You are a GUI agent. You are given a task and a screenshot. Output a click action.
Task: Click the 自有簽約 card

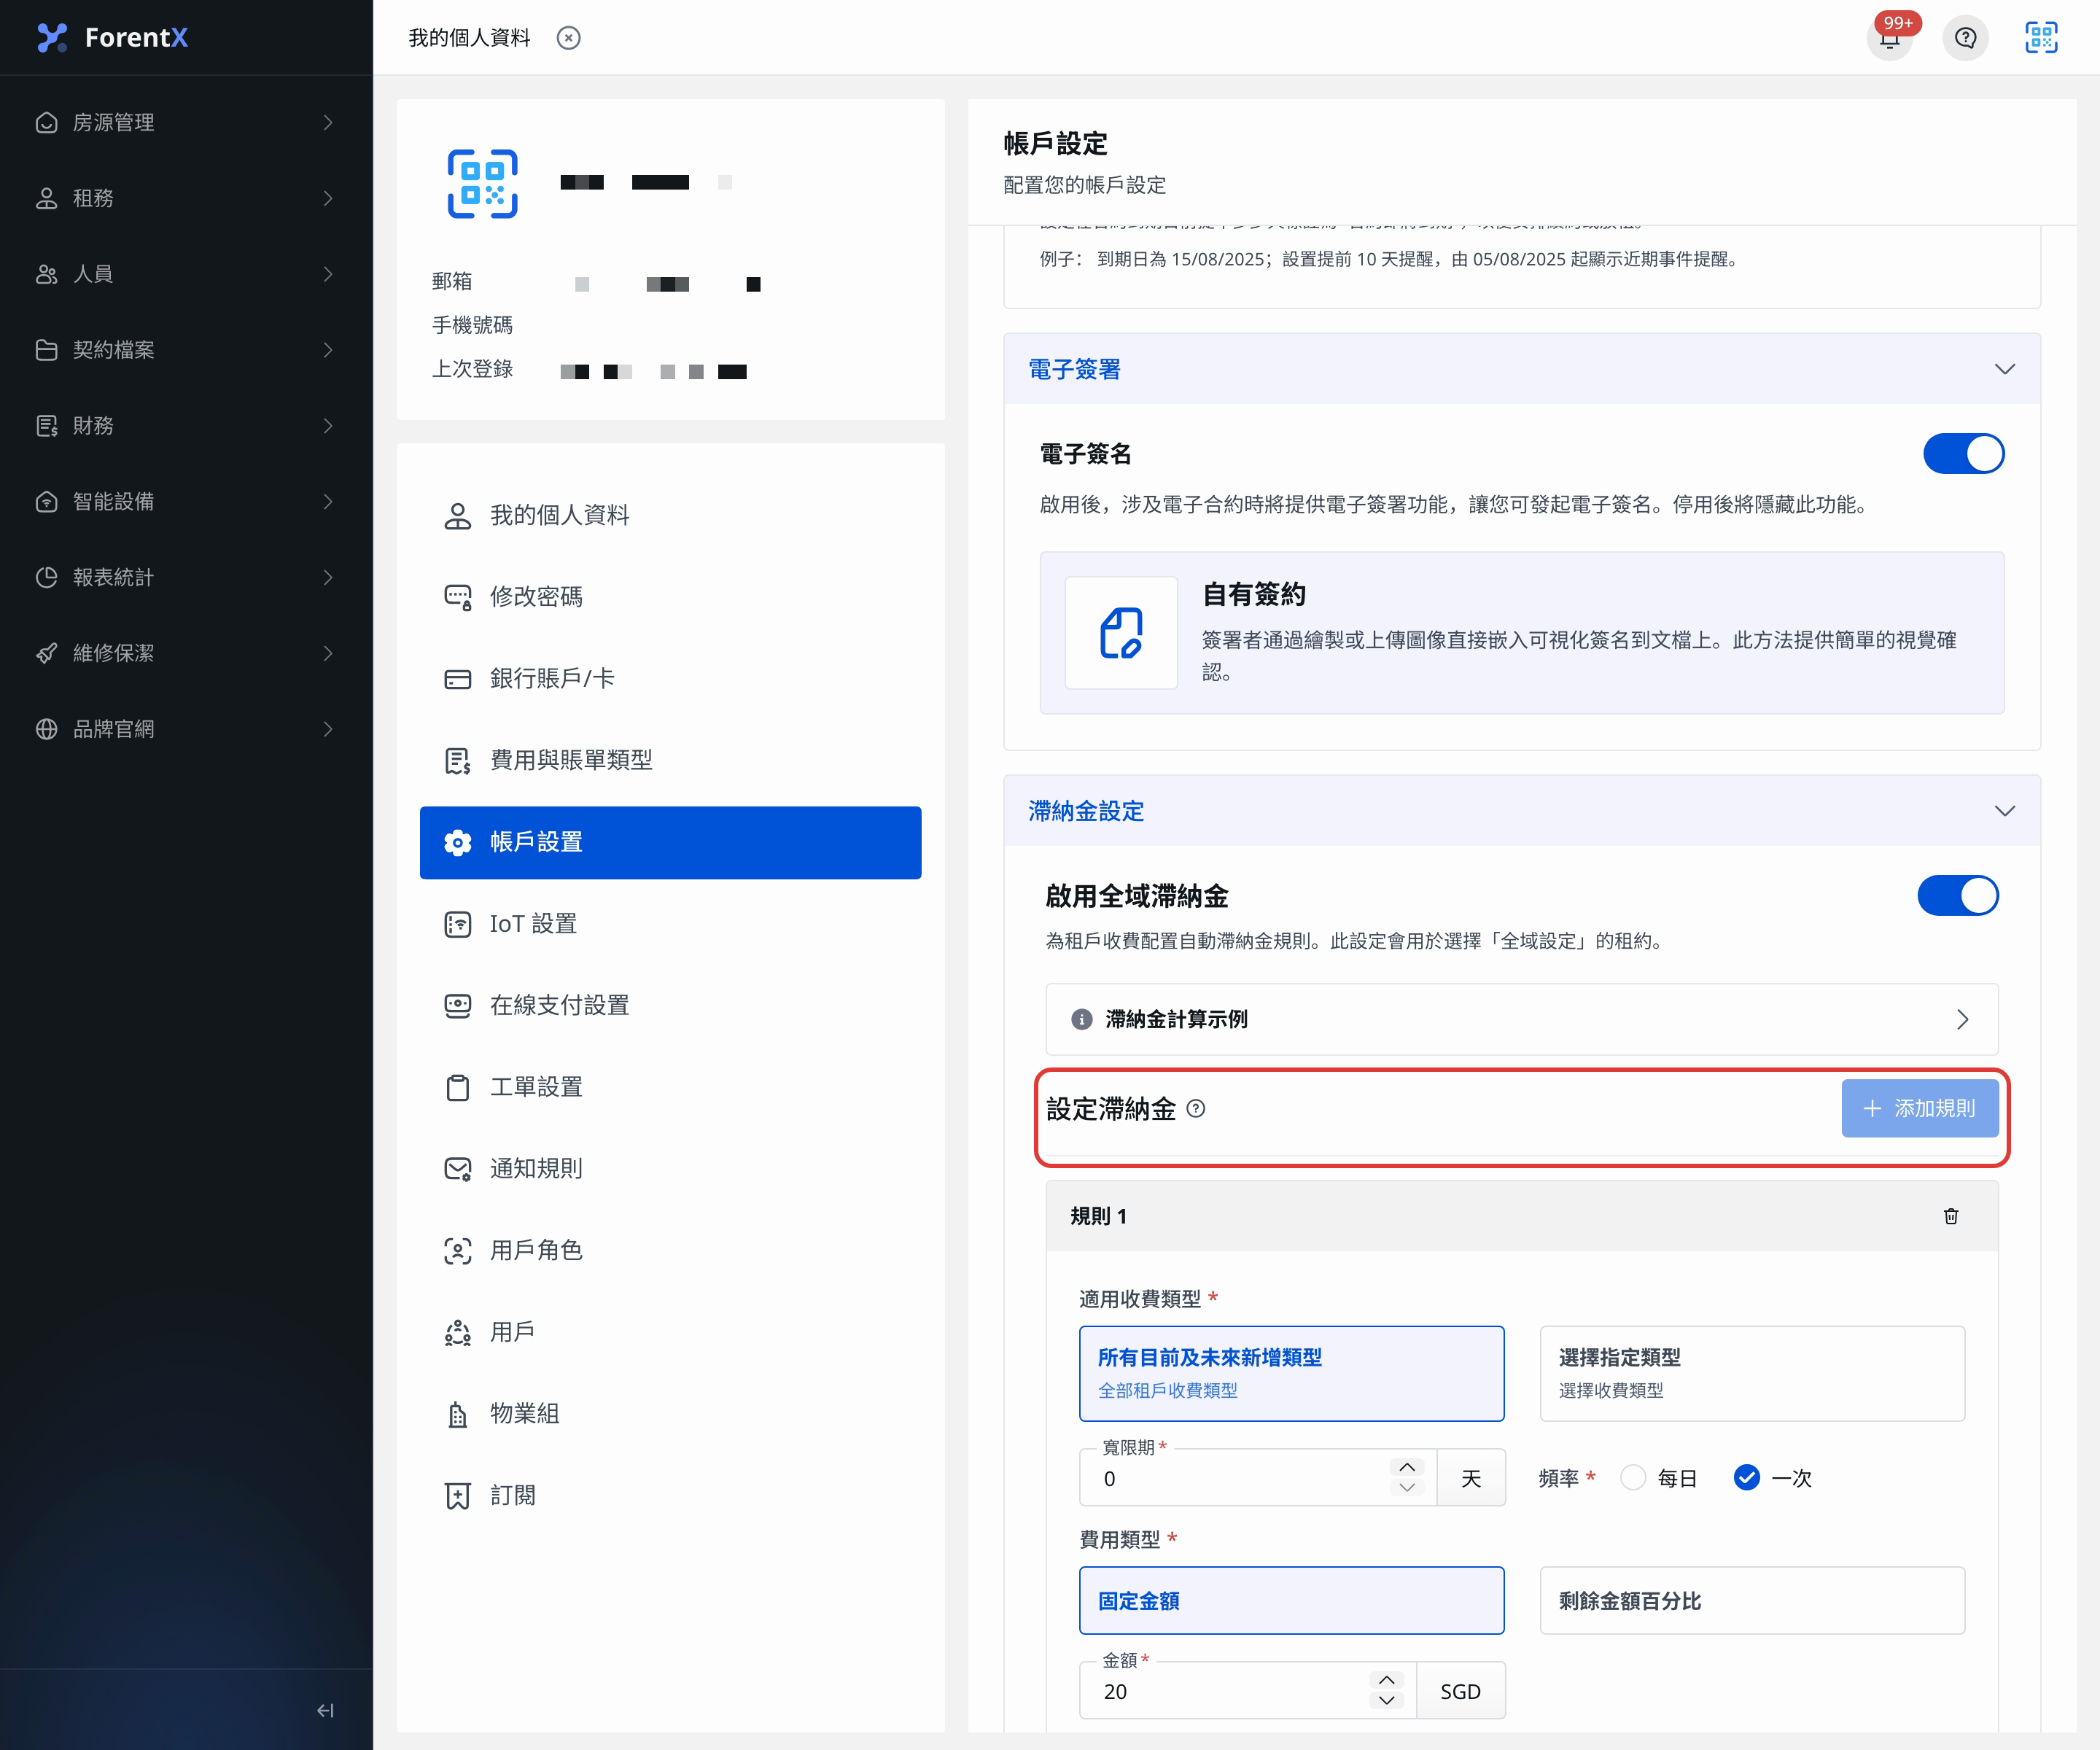(1521, 633)
